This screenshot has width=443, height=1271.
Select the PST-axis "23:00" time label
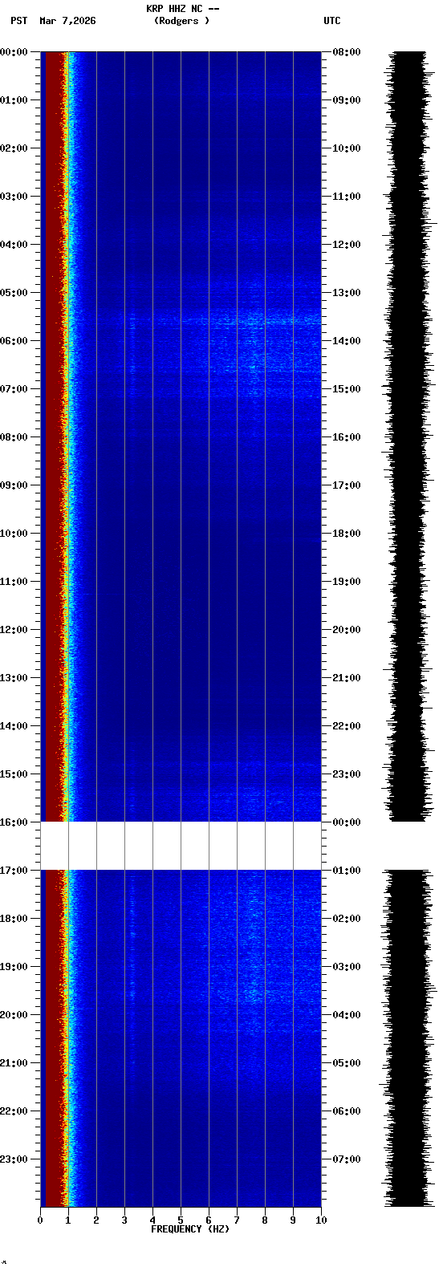[14, 1159]
